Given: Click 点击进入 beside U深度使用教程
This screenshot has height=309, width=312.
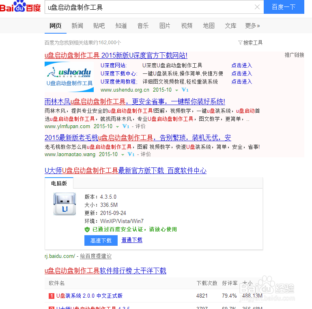Looking at the screenshot, I should 242,82.
